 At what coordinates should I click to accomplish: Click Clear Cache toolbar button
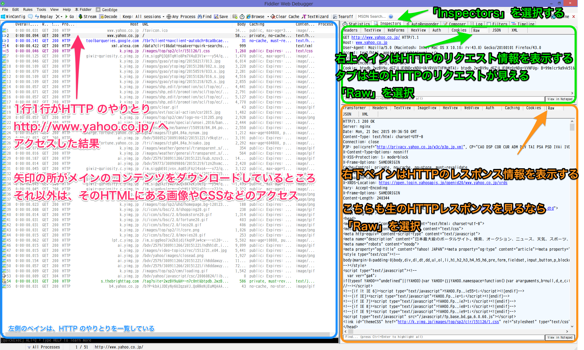(285, 17)
